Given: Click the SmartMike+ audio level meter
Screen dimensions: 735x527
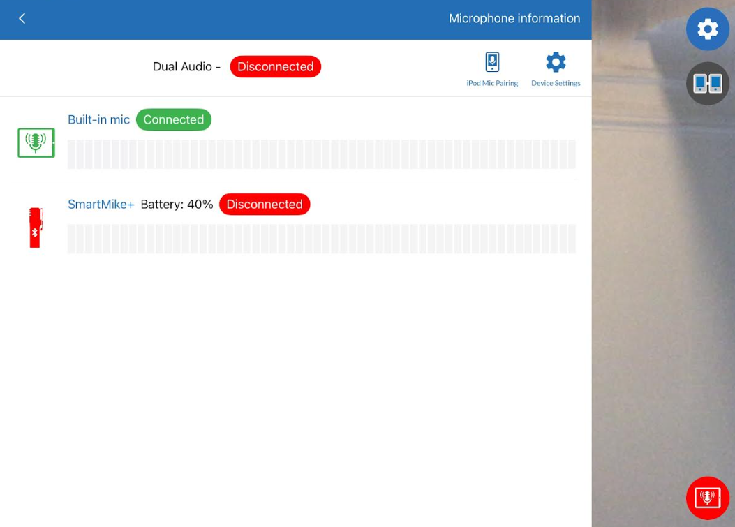Looking at the screenshot, I should tap(321, 239).
